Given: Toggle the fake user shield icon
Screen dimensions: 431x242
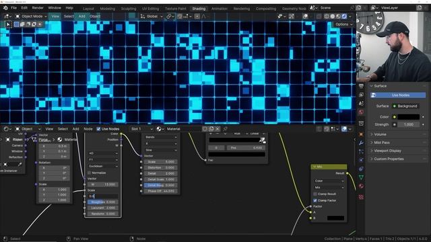Looking at the screenshot, I should pyautogui.click(x=205, y=129).
